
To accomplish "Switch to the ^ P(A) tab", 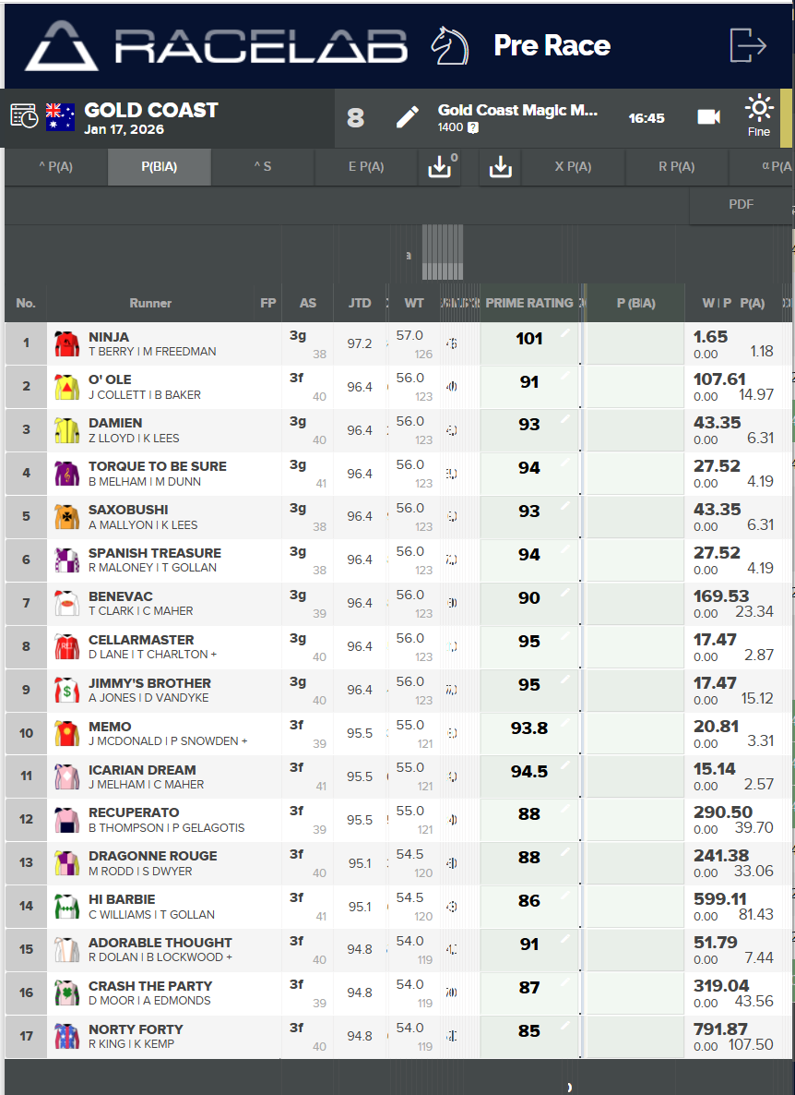I will (x=55, y=167).
